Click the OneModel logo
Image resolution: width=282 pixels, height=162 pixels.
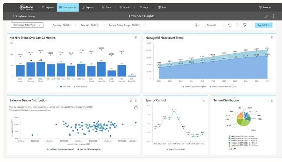click(26, 7)
